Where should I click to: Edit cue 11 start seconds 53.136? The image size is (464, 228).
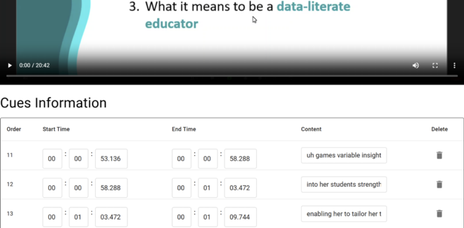click(111, 159)
